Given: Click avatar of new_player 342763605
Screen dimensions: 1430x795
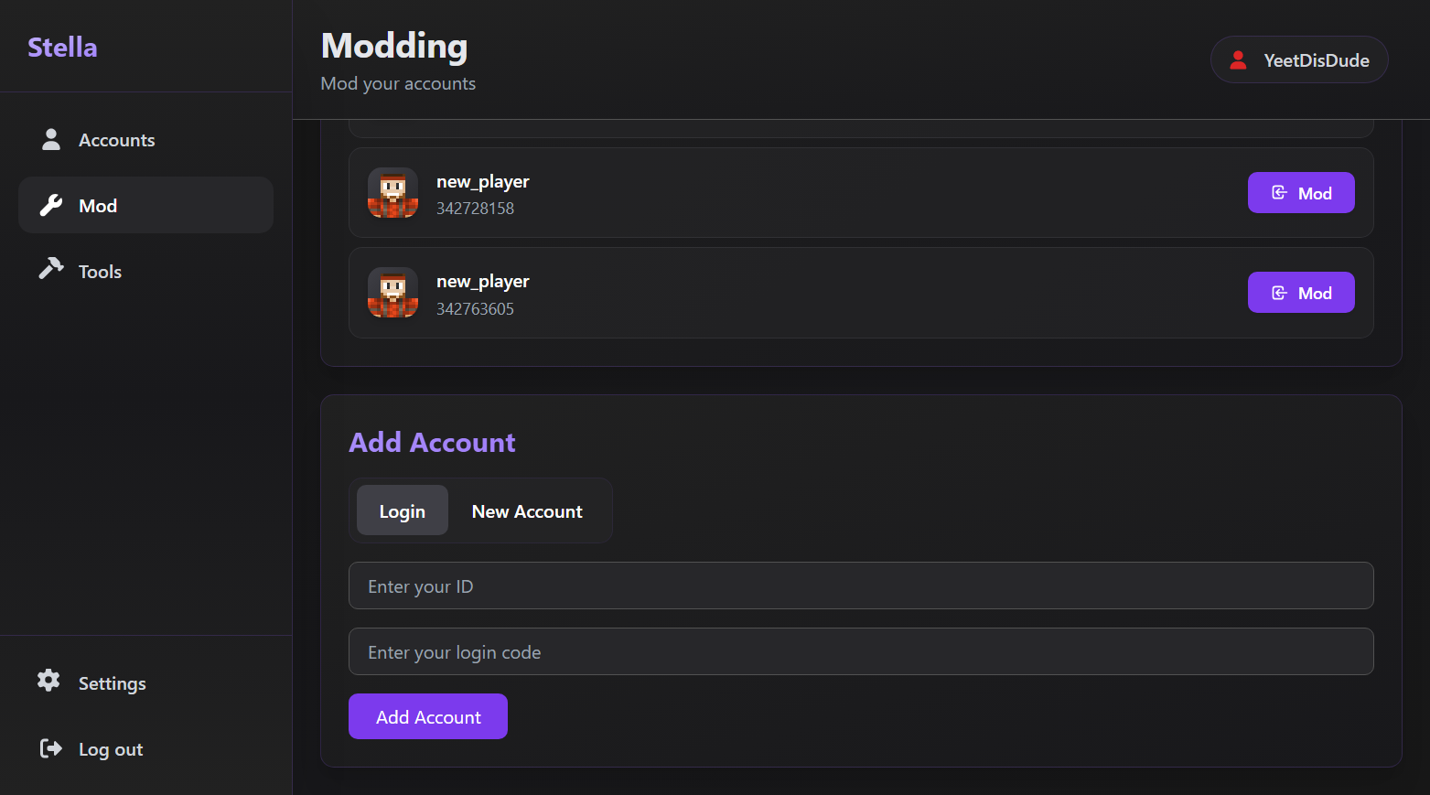Looking at the screenshot, I should 392,293.
